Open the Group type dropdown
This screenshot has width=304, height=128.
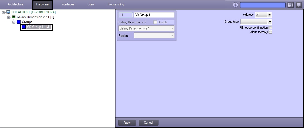269,22
